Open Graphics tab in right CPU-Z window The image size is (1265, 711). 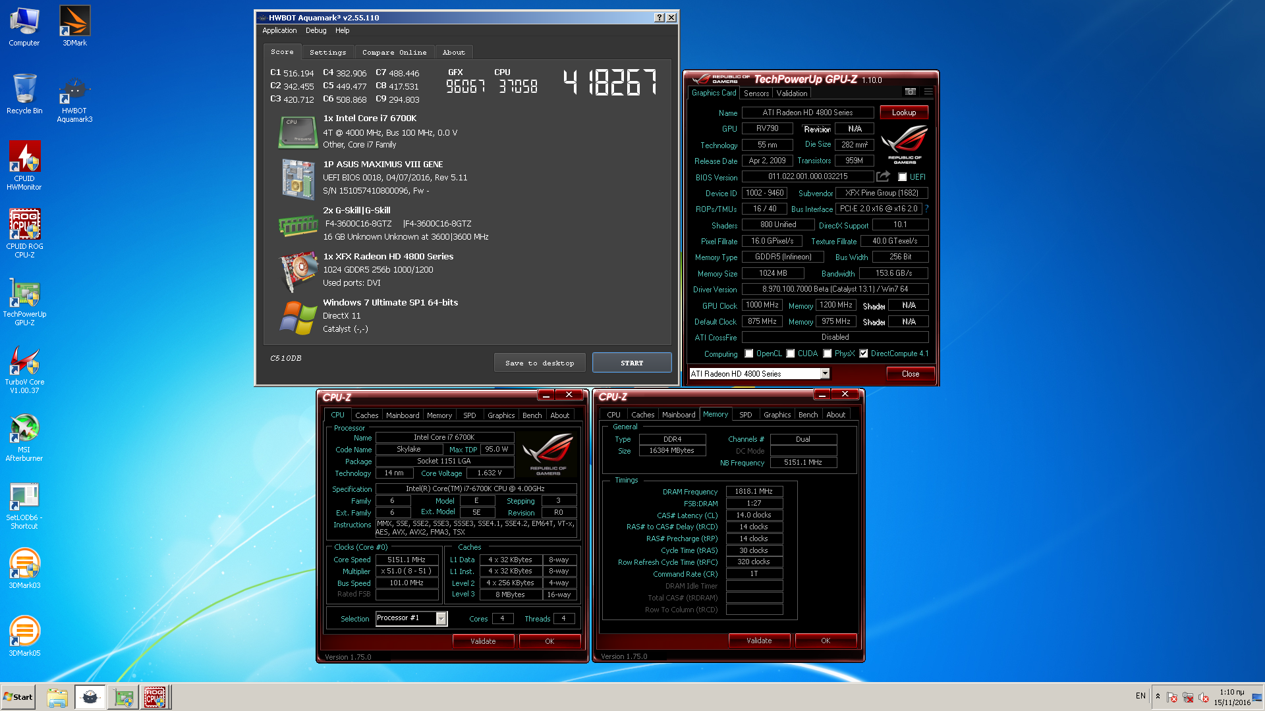click(777, 415)
